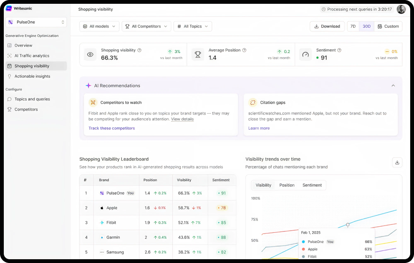414x263 pixels.
Task: Select the 30D time range
Action: point(366,27)
